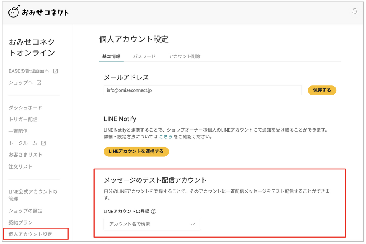Select the 基本情報 tab

(111, 56)
